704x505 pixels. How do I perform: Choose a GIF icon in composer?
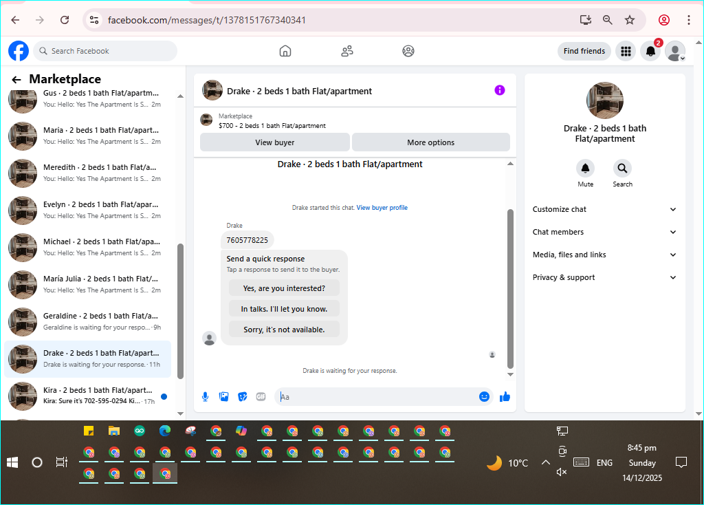pyautogui.click(x=261, y=397)
